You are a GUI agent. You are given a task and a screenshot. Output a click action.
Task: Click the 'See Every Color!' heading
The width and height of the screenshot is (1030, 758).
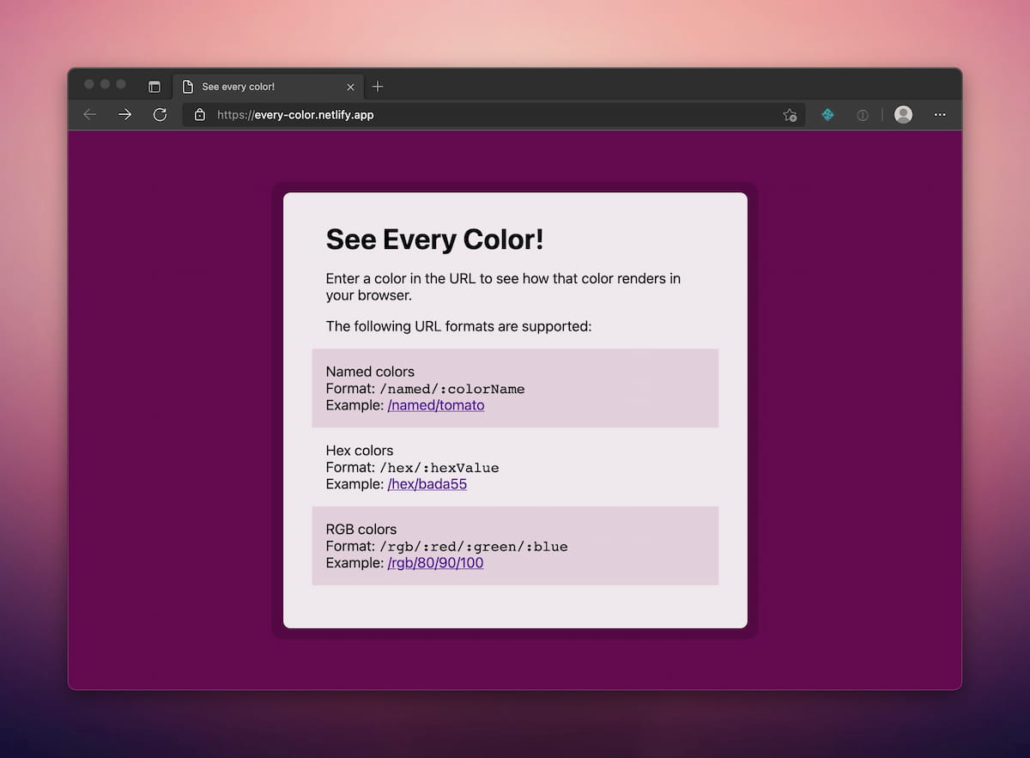click(434, 240)
